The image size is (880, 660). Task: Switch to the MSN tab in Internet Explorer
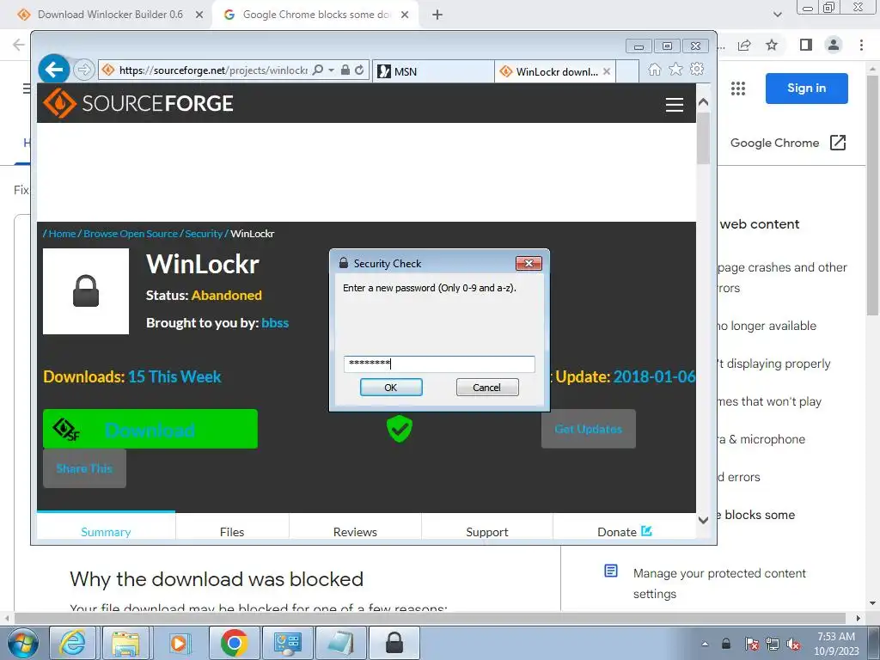(433, 71)
